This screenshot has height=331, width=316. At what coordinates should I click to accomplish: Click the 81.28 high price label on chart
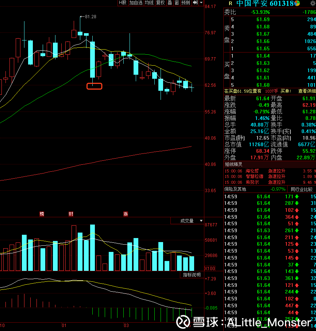pyautogui.click(x=90, y=17)
